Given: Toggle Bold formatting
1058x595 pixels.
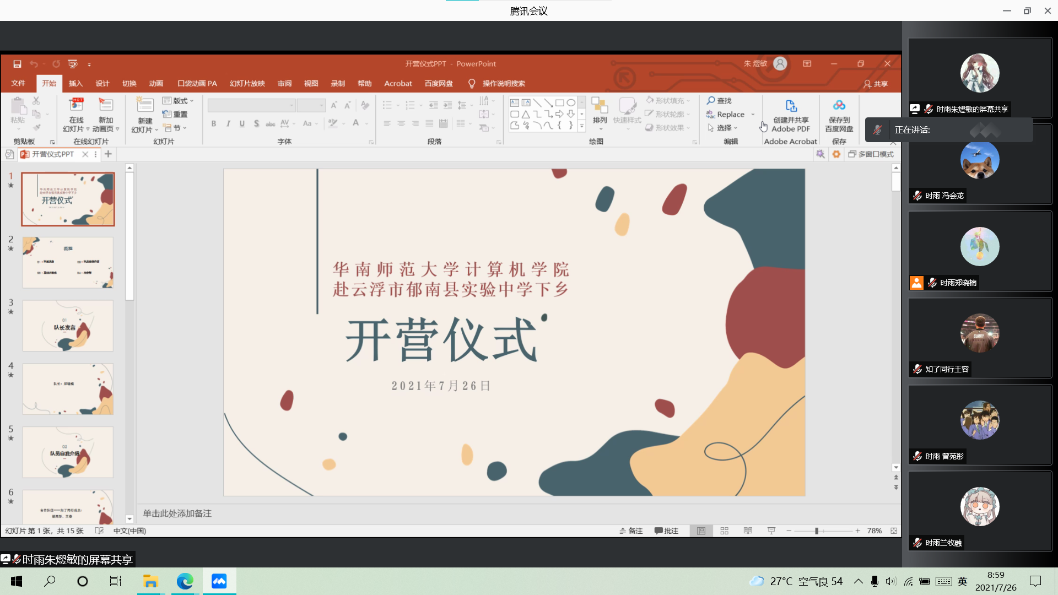Looking at the screenshot, I should point(214,123).
